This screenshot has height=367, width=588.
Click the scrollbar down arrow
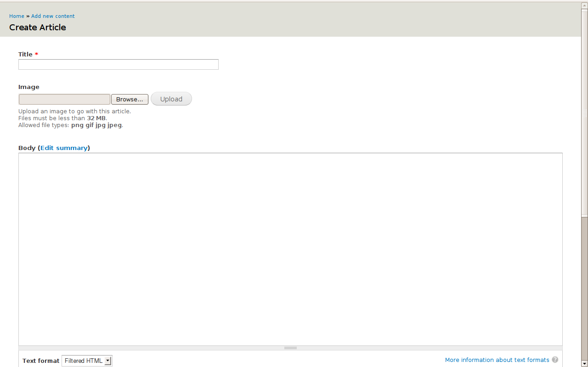pyautogui.click(x=584, y=364)
